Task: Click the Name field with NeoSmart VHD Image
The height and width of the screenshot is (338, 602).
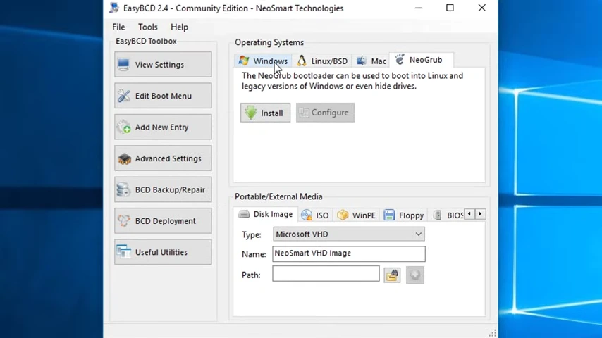Action: click(x=349, y=254)
